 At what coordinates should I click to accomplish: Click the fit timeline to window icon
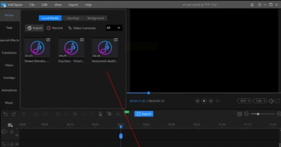click(x=240, y=114)
